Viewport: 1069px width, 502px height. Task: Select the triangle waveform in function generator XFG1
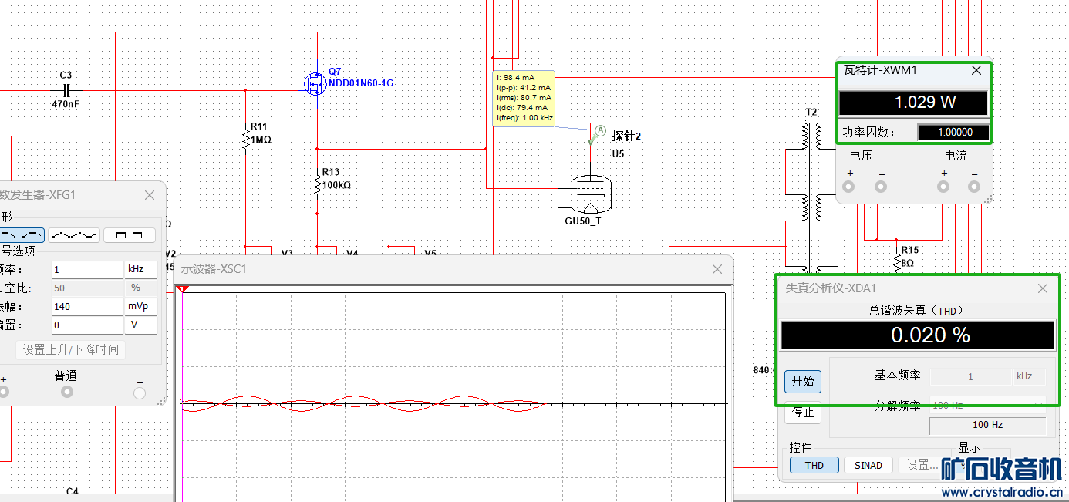[x=74, y=235]
